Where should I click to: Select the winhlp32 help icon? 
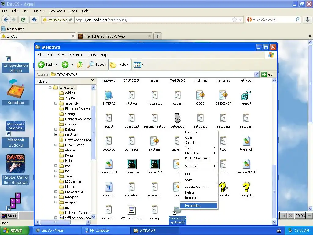[246, 187]
